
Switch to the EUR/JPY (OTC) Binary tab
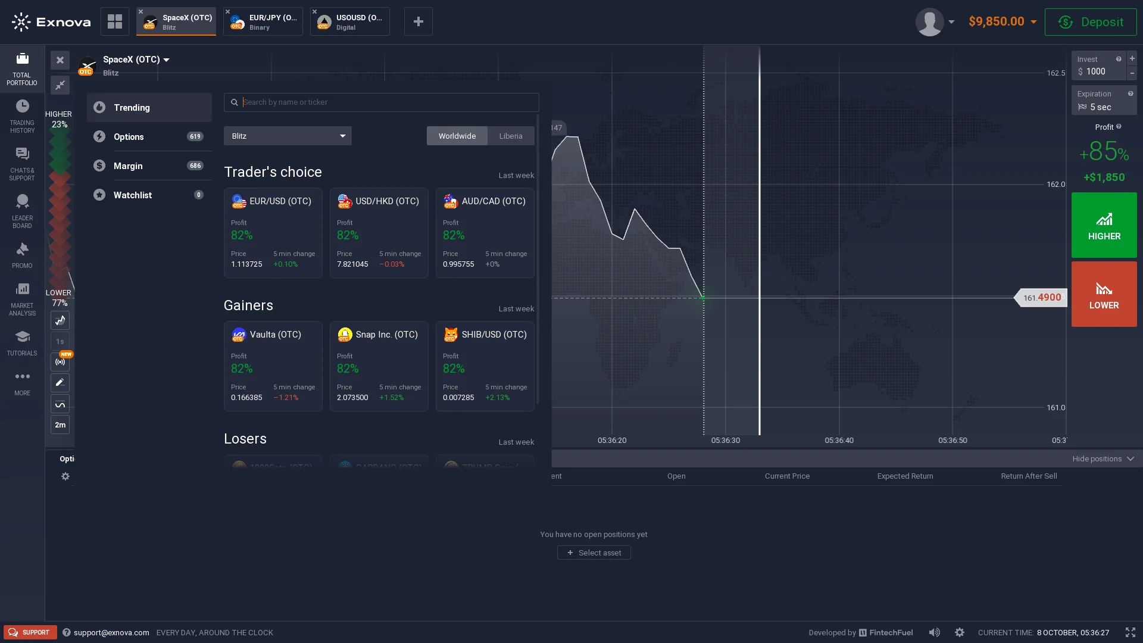(x=263, y=21)
